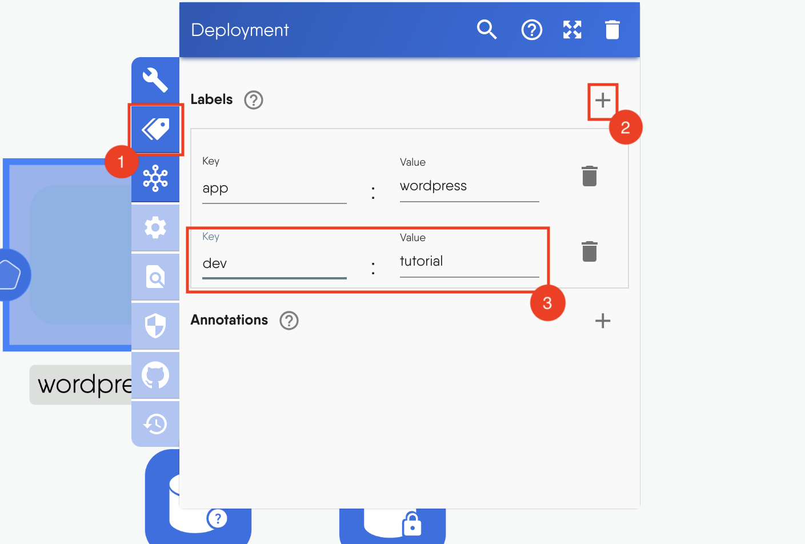Screen dimensions: 805x544
Task: Add a new label with plus button
Action: 602,101
